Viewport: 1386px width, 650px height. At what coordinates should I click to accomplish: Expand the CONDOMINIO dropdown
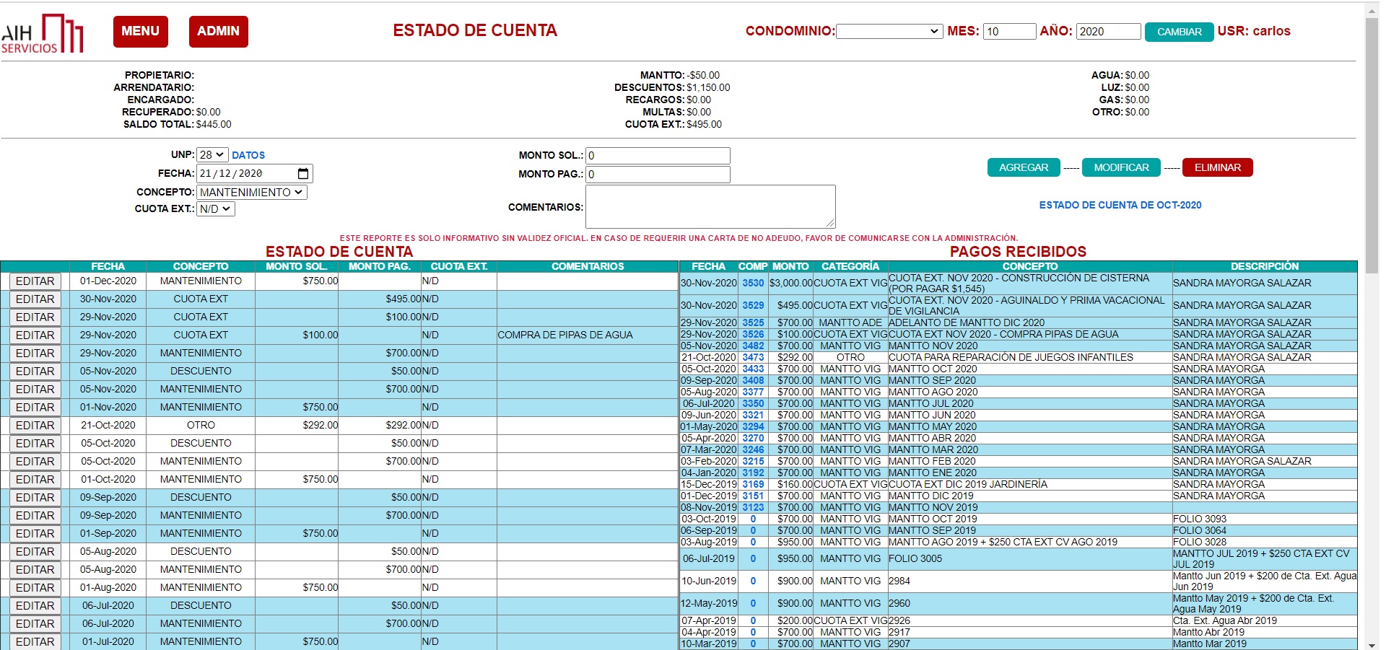pyautogui.click(x=889, y=31)
